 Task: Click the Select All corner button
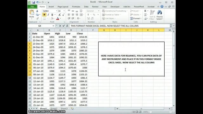click(x=29, y=30)
